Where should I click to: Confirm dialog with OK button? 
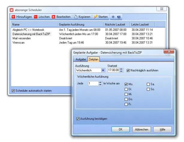pos(120,129)
